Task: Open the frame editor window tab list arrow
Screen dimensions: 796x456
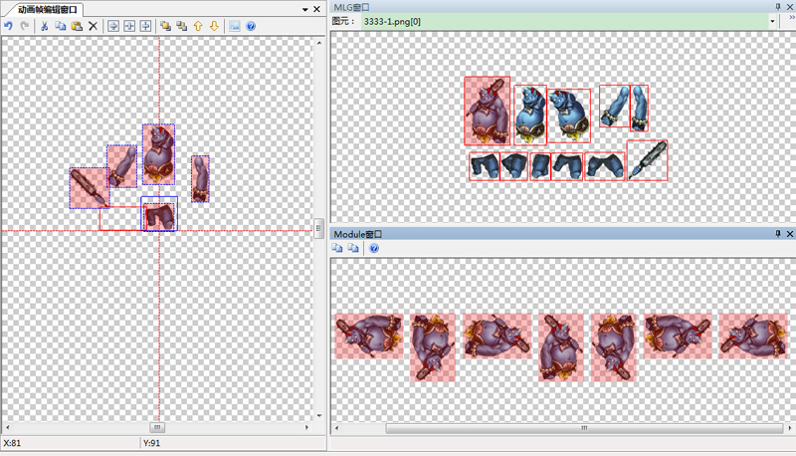Action: (305, 9)
